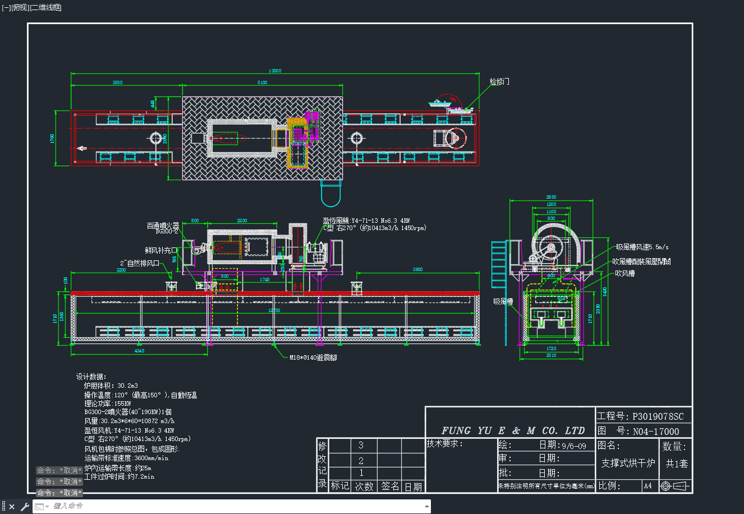The height and width of the screenshot is (514, 744).
Task: Select the A4 paper size text
Action: point(648,486)
